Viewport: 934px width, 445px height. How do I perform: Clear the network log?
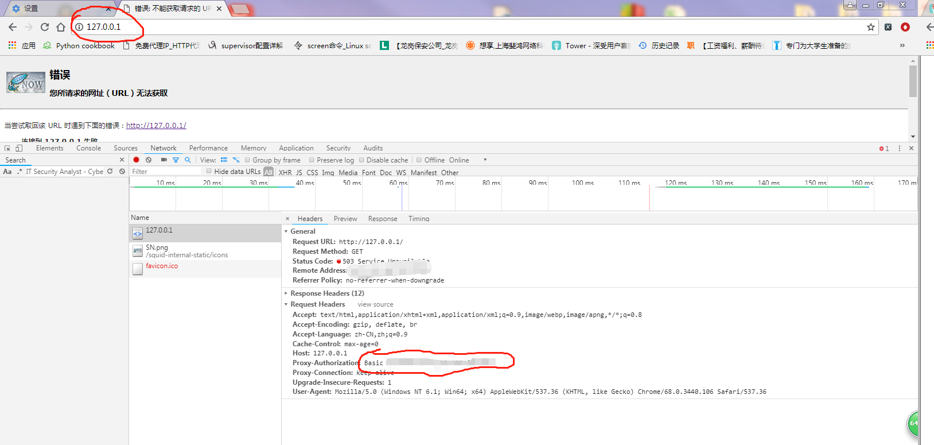(x=149, y=160)
